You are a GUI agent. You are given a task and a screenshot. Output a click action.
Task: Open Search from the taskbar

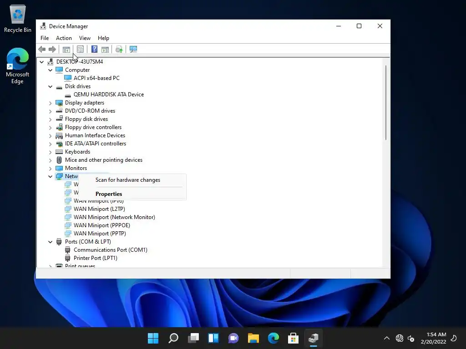click(173, 338)
